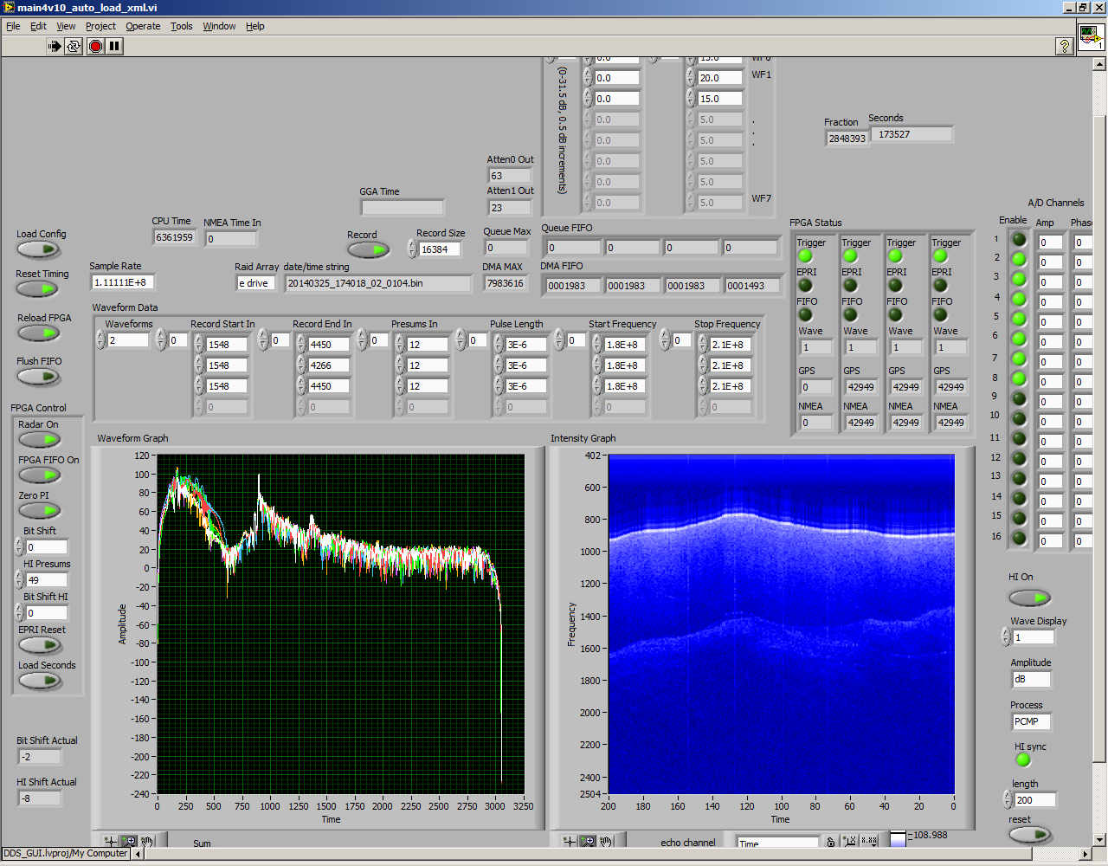
Task: Toggle the HI On switch
Action: coord(1029,598)
